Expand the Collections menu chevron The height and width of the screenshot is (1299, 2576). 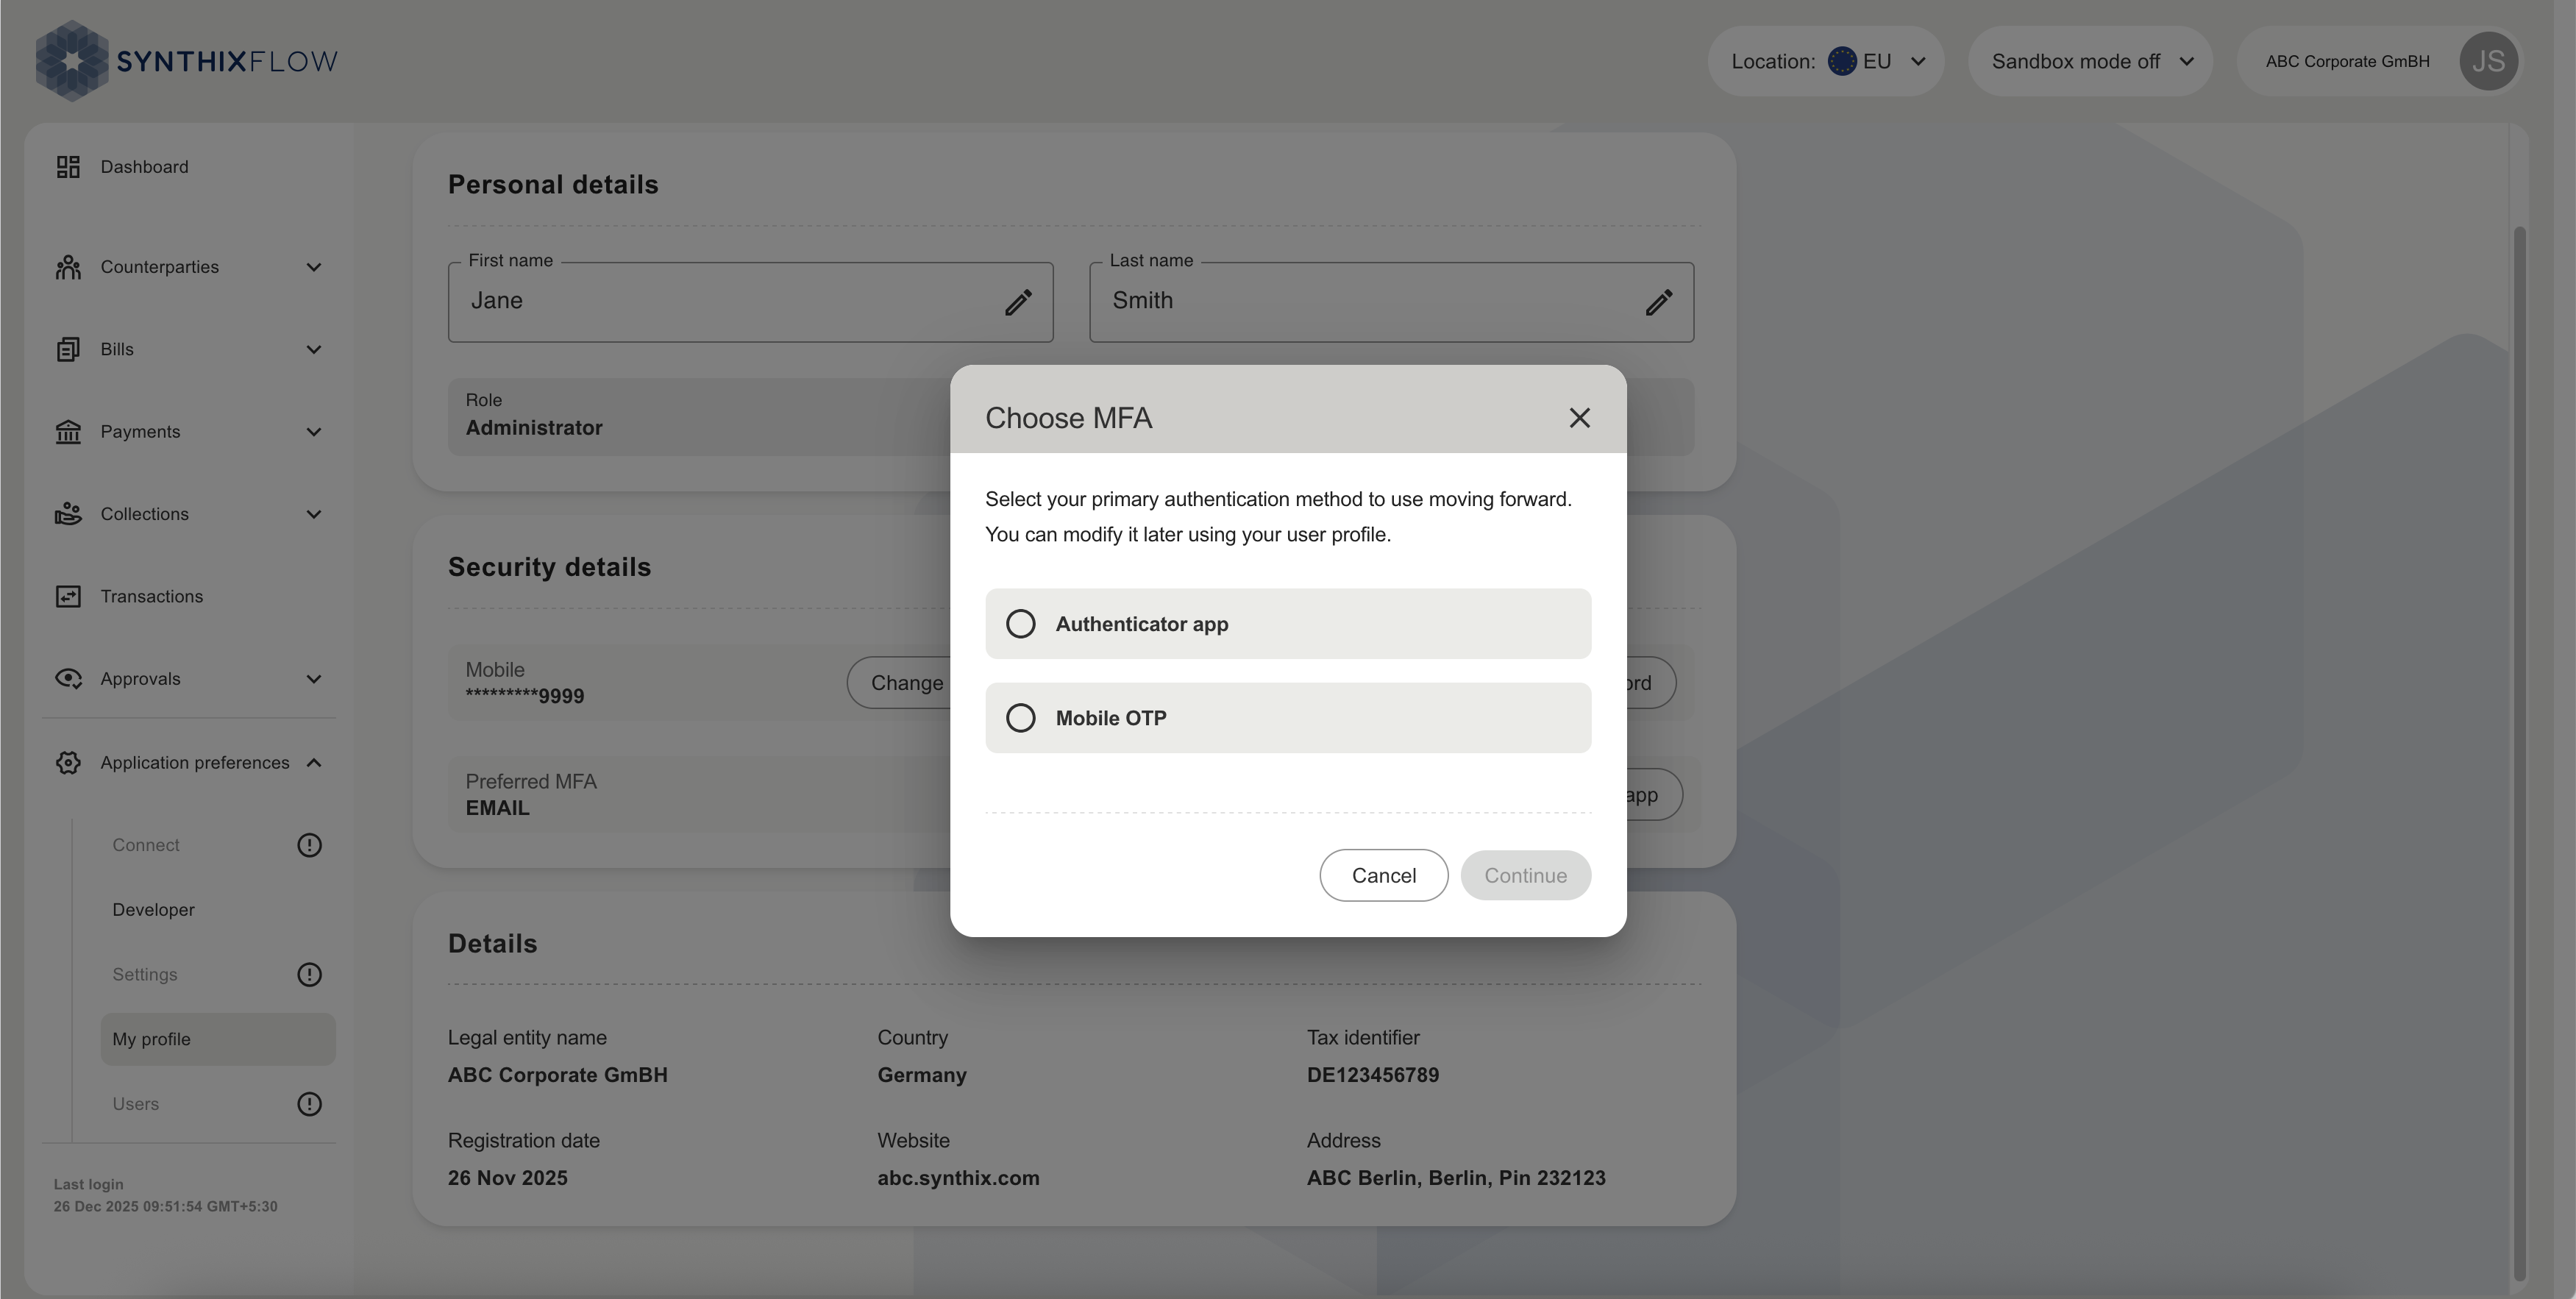click(314, 514)
